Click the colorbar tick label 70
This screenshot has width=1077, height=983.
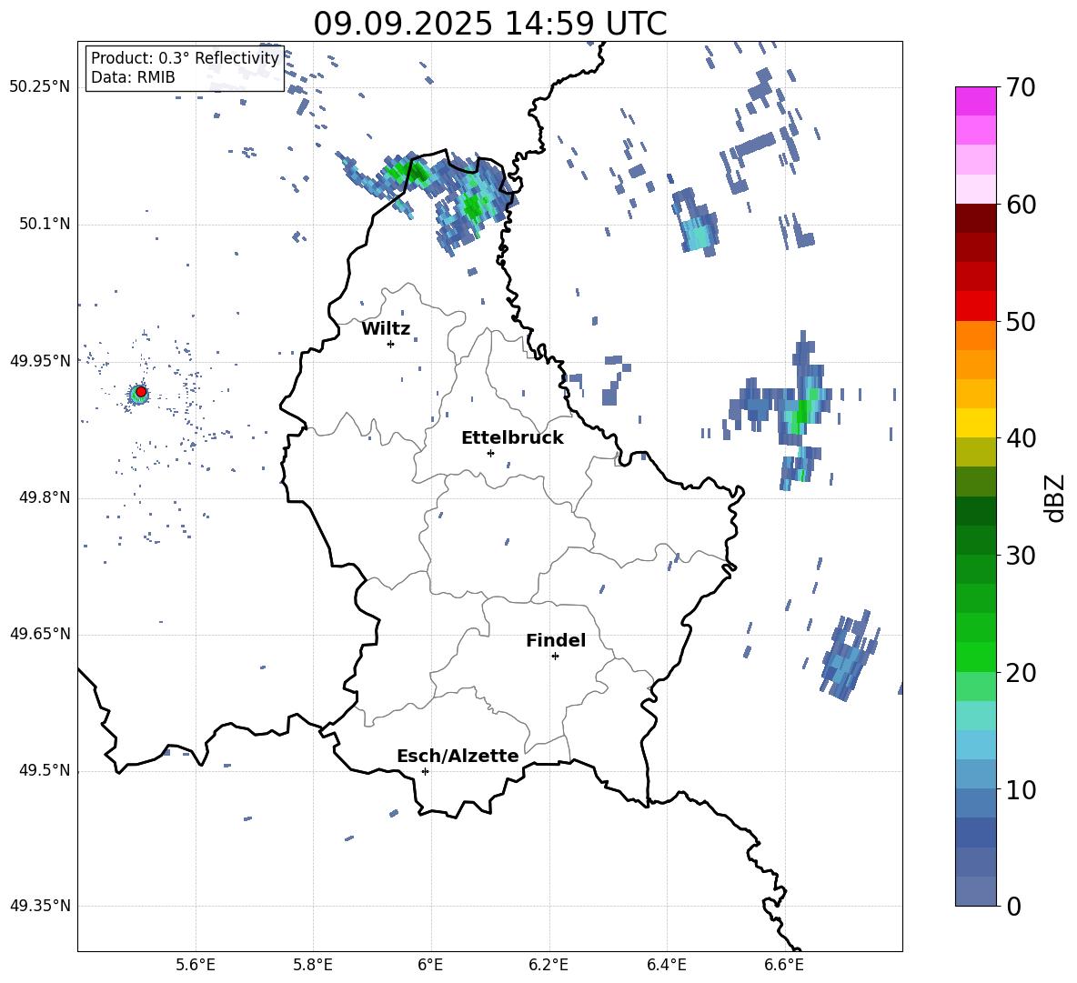(x=1021, y=88)
